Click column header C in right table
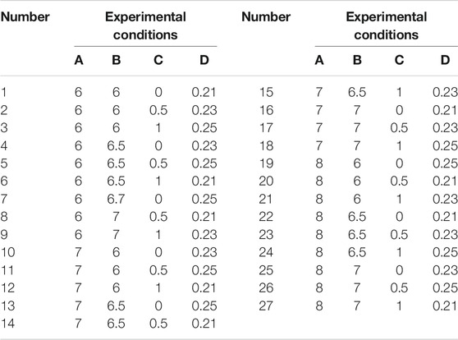The image size is (458, 340). [399, 60]
